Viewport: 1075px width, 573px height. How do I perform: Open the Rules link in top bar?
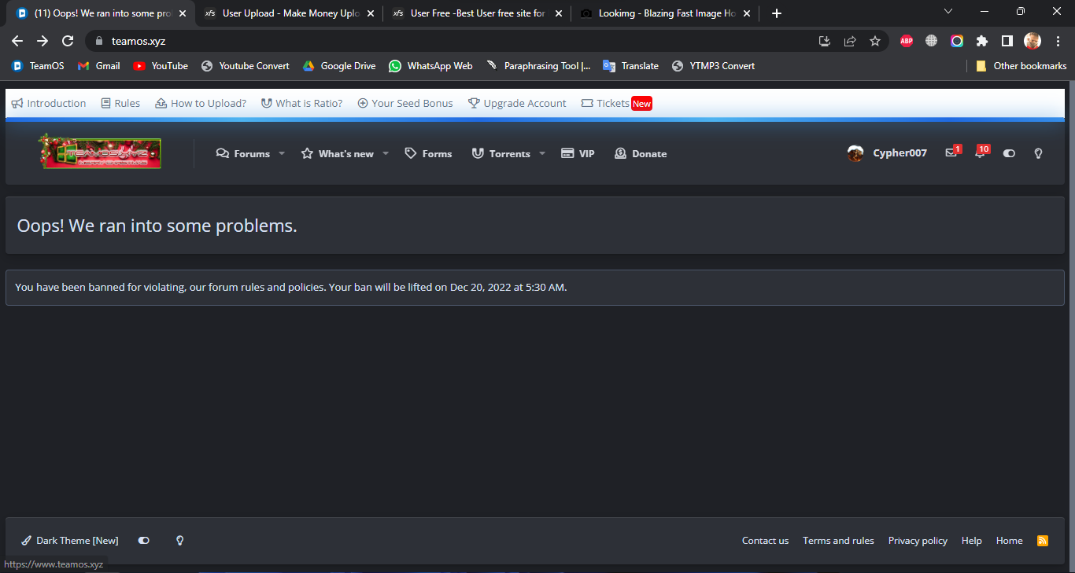[x=120, y=104]
